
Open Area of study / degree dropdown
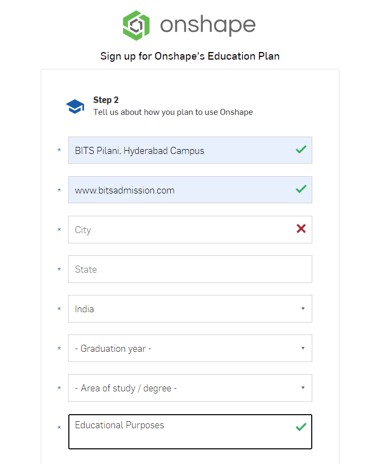tap(190, 388)
